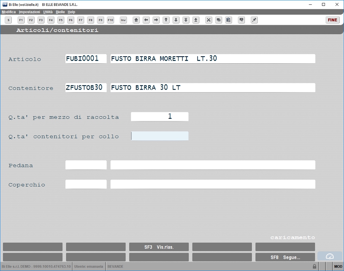Viewport: 344px width, 271px height.
Task: Click the S toolbar key
Action: tap(8, 20)
